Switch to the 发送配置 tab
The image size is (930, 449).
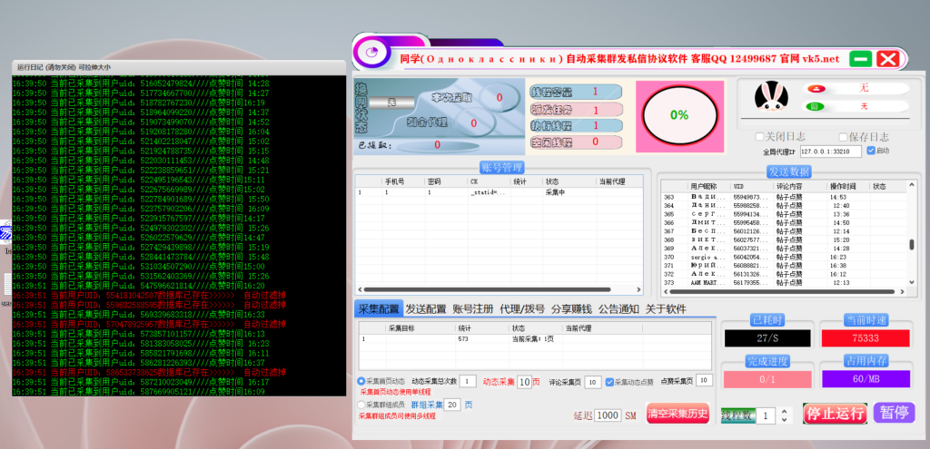pos(425,309)
